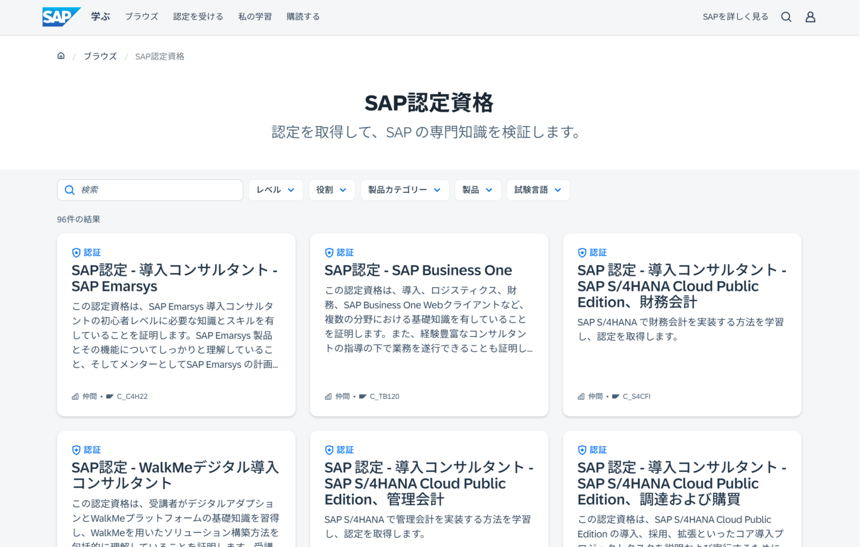860x547 pixels.
Task: Open the 製品カテゴリー filter dropdown
Action: (x=404, y=190)
